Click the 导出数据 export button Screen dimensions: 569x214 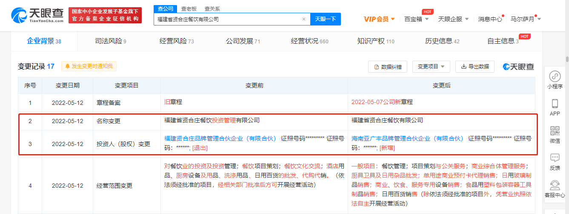tap(475, 67)
